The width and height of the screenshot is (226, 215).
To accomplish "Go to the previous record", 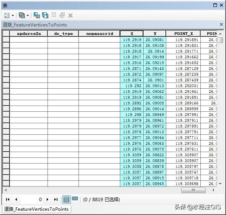I will click(x=16, y=199).
